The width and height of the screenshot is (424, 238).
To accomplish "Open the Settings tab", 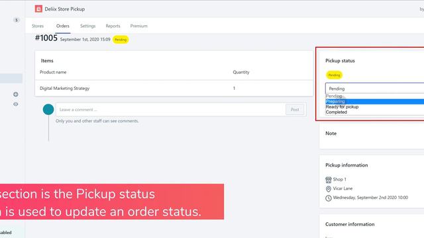I will click(x=88, y=26).
